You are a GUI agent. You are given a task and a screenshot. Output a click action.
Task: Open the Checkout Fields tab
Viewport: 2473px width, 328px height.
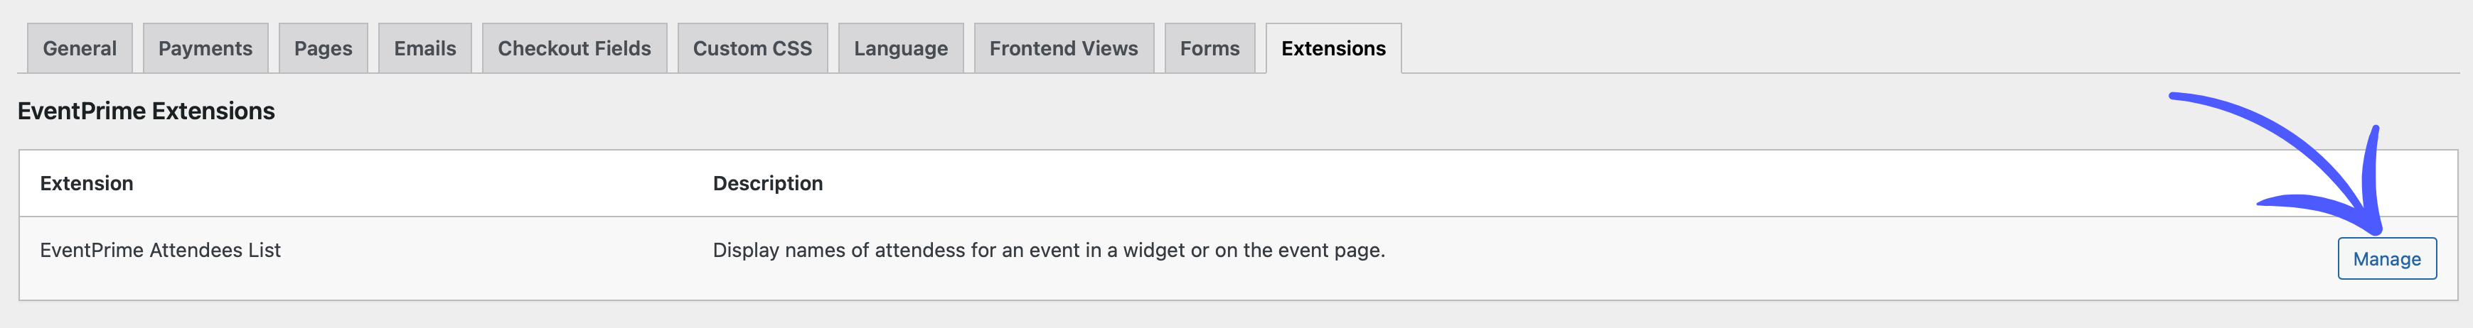point(574,49)
